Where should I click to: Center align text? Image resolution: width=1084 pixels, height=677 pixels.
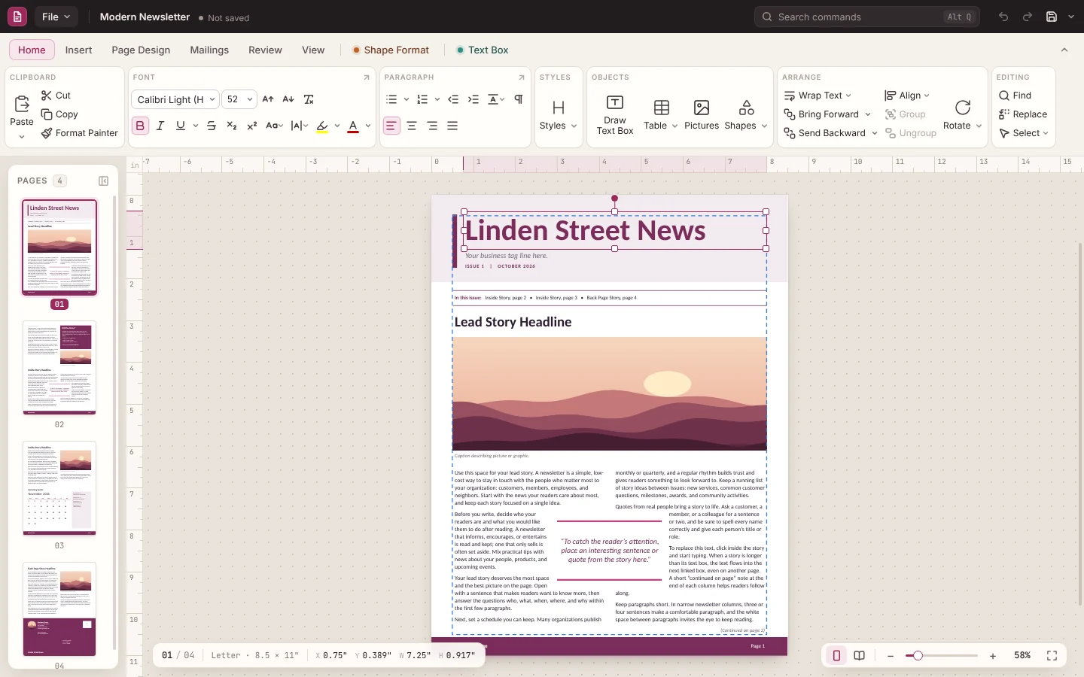[412, 126]
